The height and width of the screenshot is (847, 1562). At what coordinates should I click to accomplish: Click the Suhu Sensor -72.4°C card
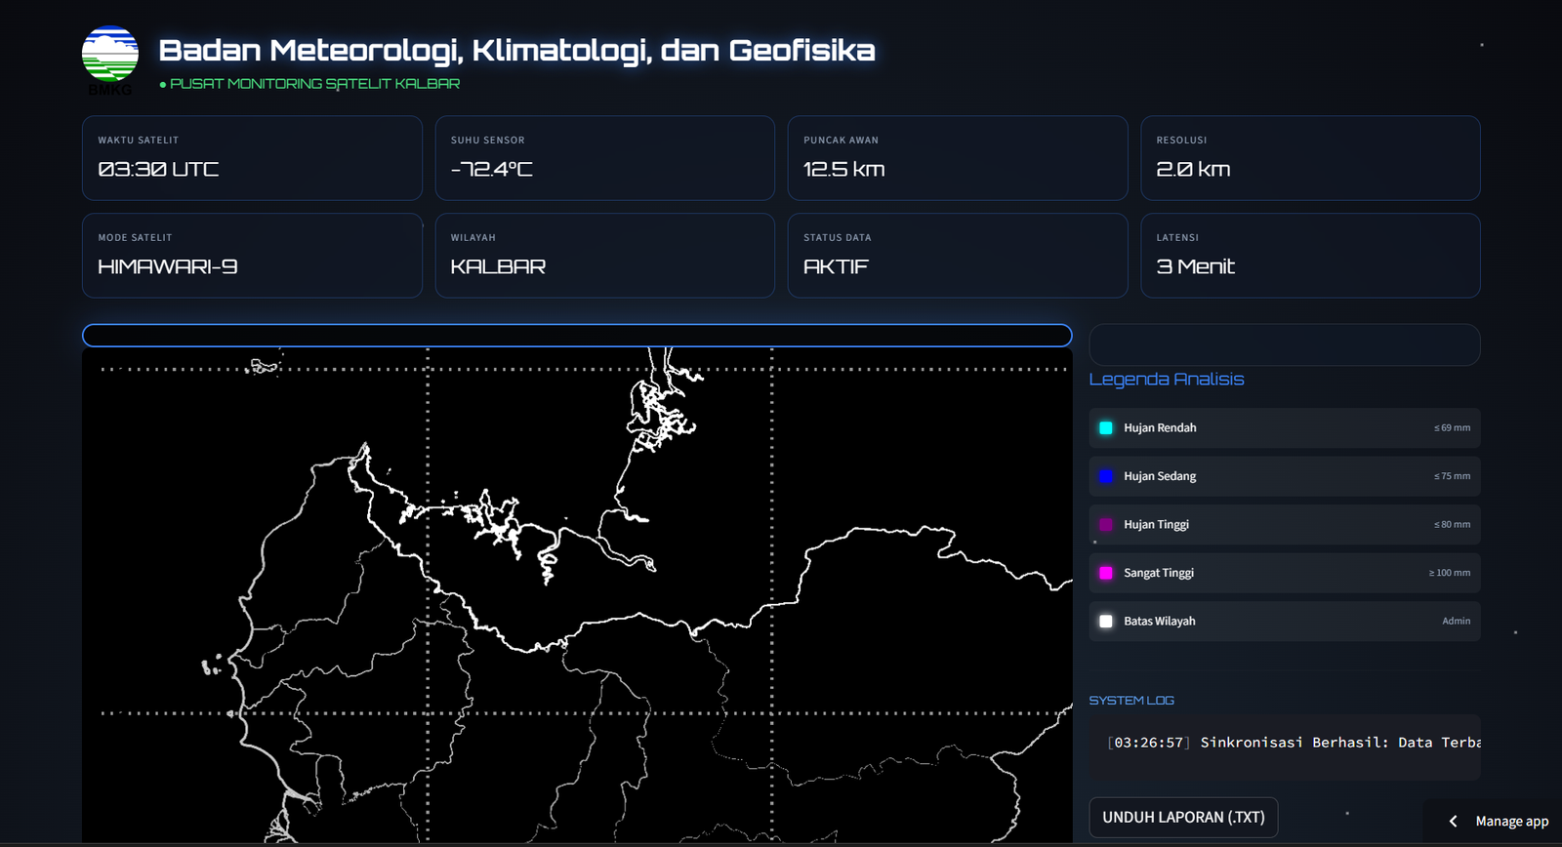[604, 158]
